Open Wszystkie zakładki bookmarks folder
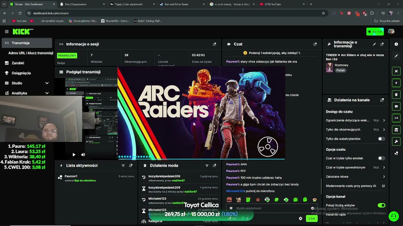The image size is (403, 226). (x=387, y=21)
